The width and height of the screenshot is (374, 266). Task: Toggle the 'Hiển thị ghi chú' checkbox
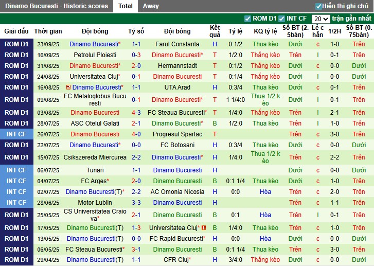coord(318,6)
